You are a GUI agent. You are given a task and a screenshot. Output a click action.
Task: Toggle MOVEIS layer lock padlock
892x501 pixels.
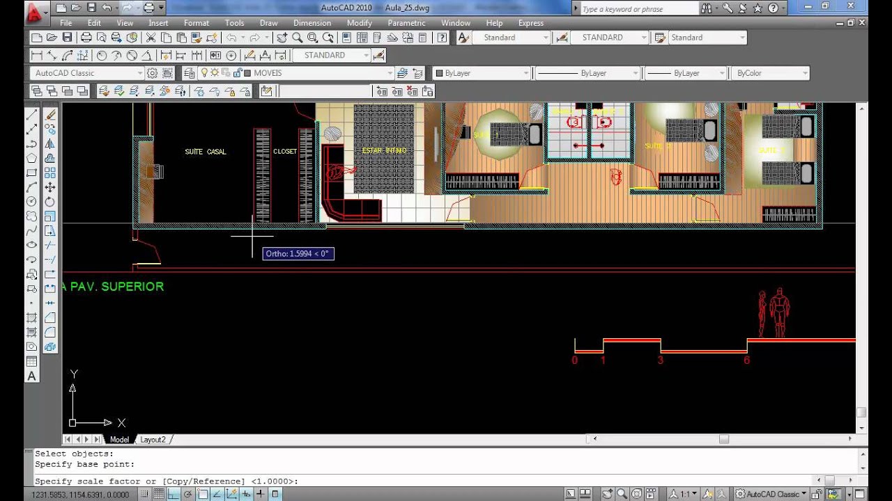[238, 73]
